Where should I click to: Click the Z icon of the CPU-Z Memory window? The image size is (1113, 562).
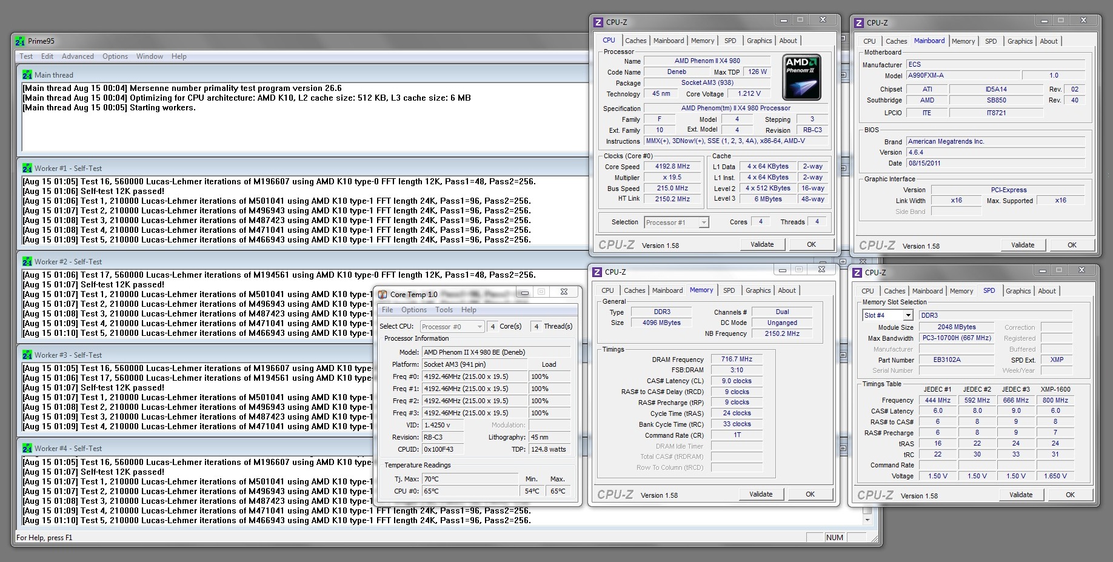[597, 272]
